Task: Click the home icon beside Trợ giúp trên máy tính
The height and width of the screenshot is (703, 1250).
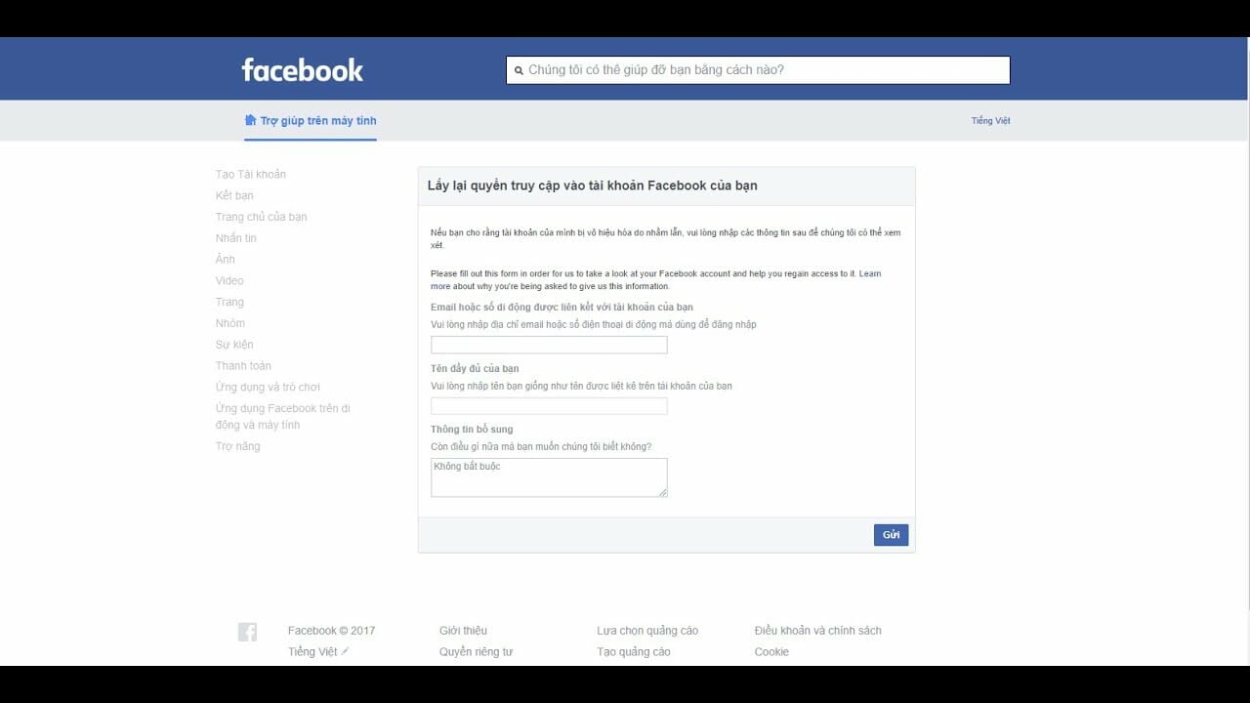Action: [x=250, y=120]
